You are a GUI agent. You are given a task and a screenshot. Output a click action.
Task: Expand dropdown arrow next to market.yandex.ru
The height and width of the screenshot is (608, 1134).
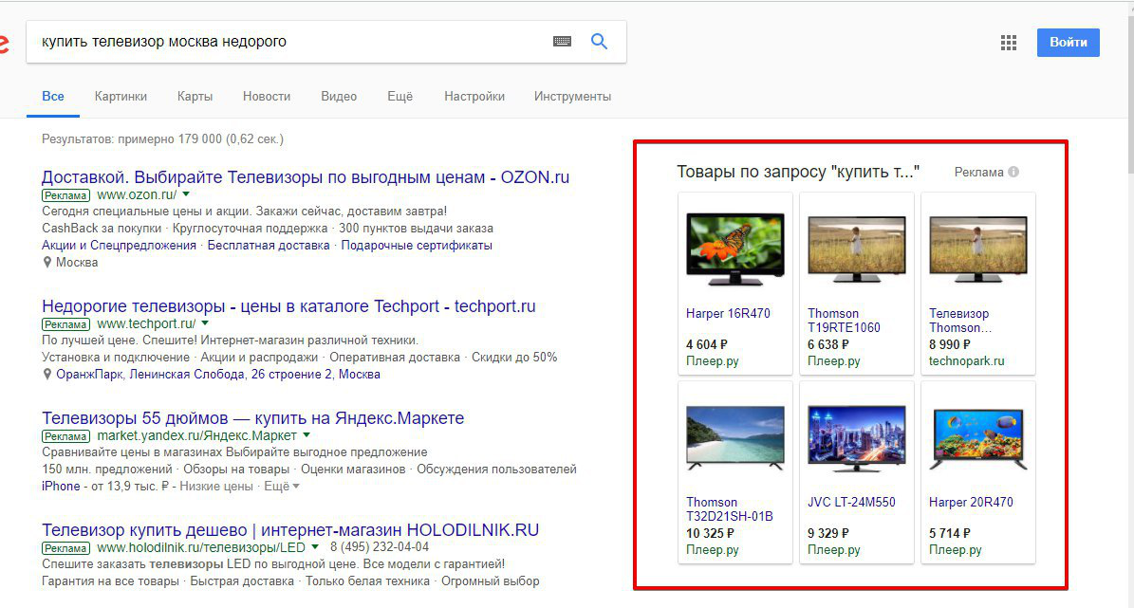pos(306,435)
